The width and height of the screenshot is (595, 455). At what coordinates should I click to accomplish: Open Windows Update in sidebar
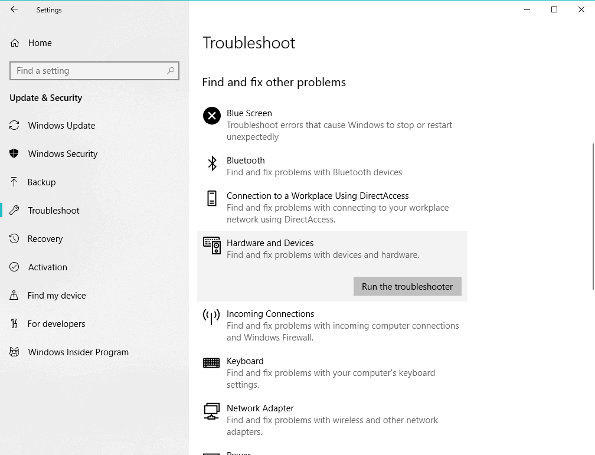tap(61, 126)
